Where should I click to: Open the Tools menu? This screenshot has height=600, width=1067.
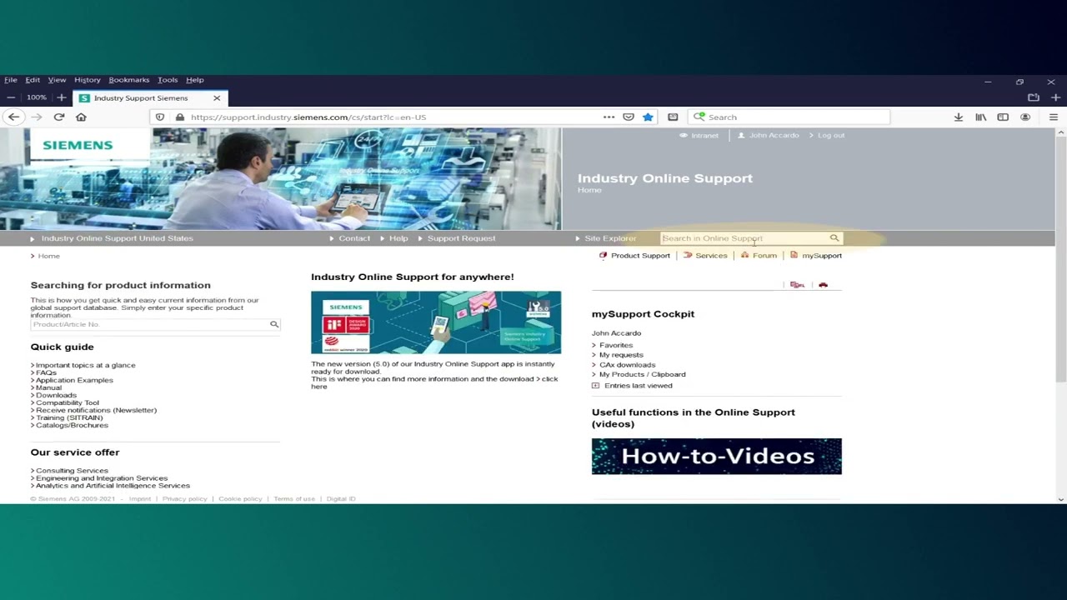coord(168,80)
